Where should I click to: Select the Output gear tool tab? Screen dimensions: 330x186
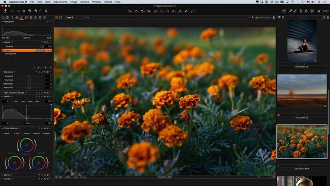coord(40,18)
